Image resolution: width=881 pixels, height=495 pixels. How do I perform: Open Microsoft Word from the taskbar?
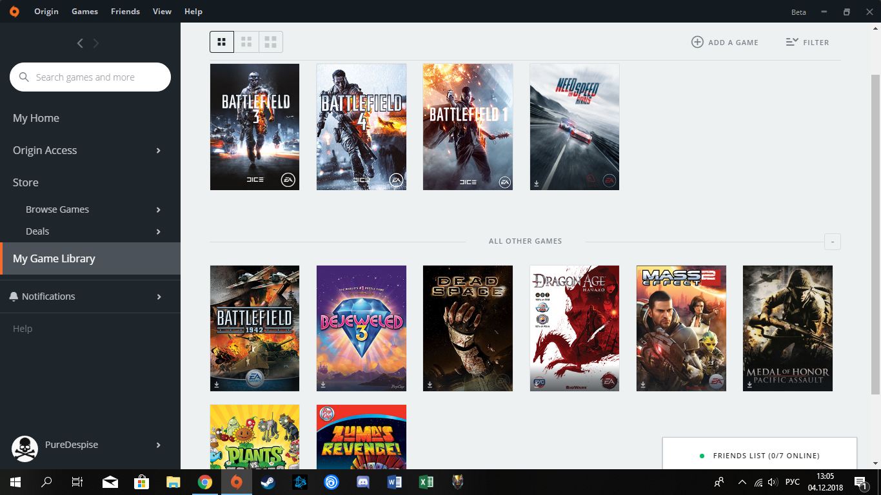pyautogui.click(x=395, y=482)
